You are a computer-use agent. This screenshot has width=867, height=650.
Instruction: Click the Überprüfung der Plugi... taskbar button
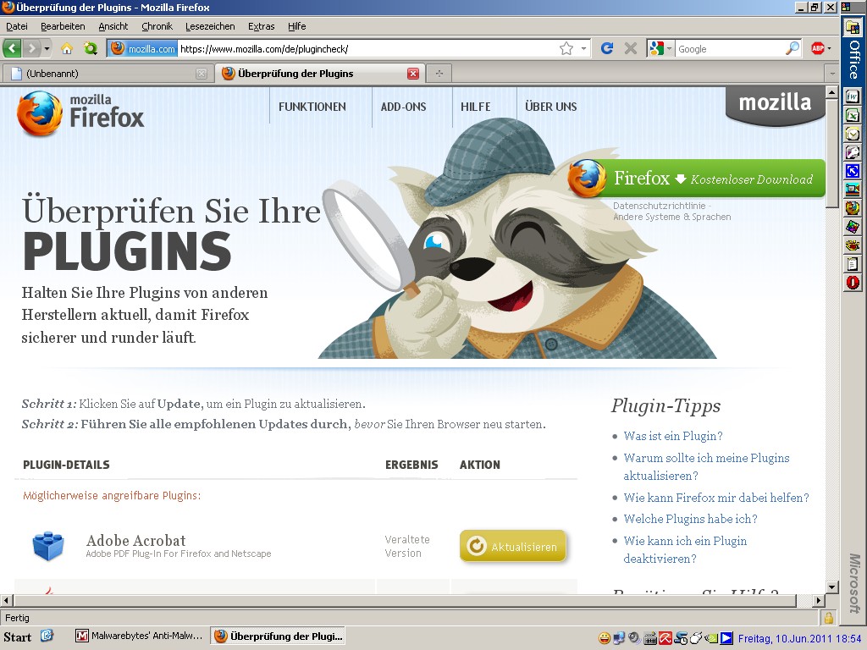(x=279, y=636)
